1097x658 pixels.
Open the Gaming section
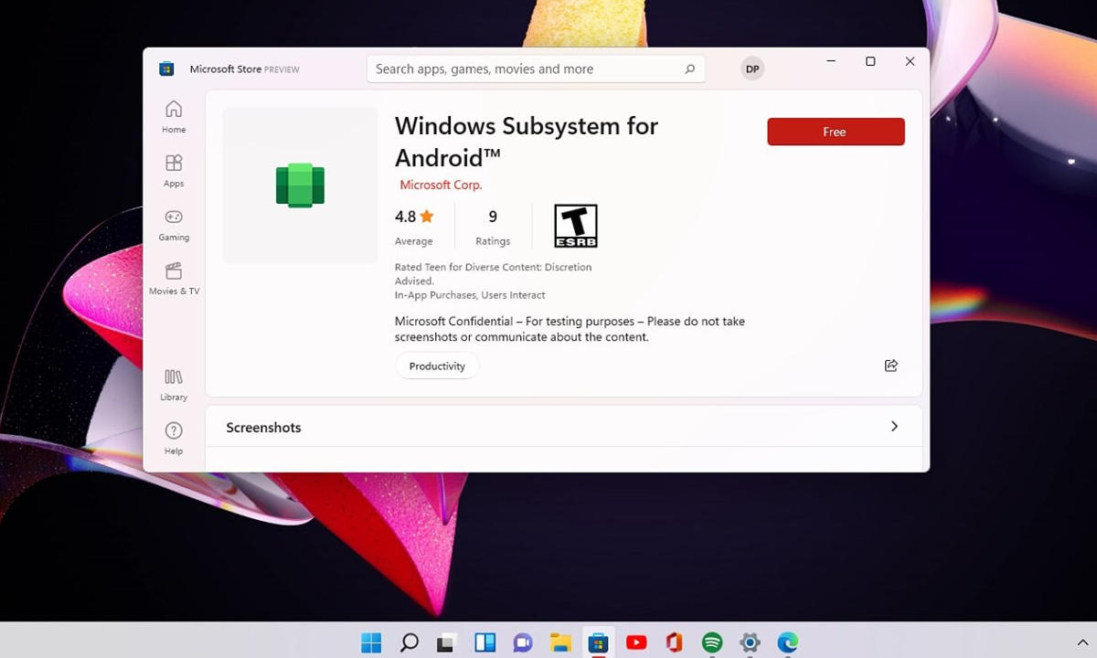(173, 223)
